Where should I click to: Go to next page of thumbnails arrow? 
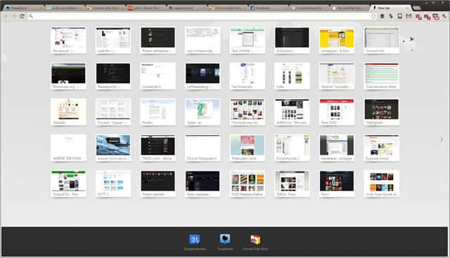click(442, 139)
